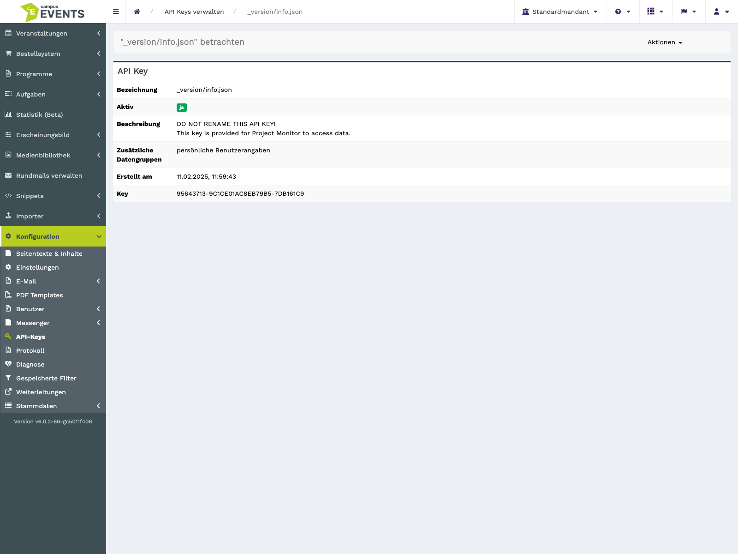Click the Bezeichnung value _version/info.json
Screen dimensions: 738x554
coord(204,90)
